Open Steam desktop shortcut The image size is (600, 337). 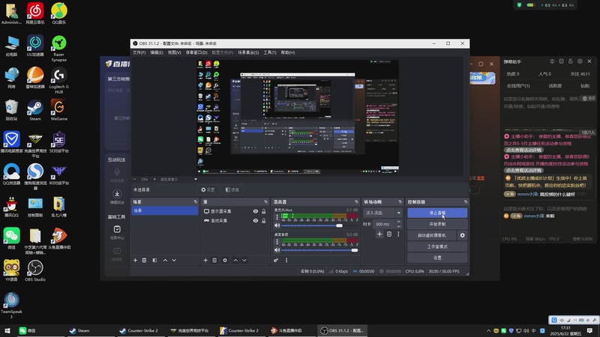[35, 110]
